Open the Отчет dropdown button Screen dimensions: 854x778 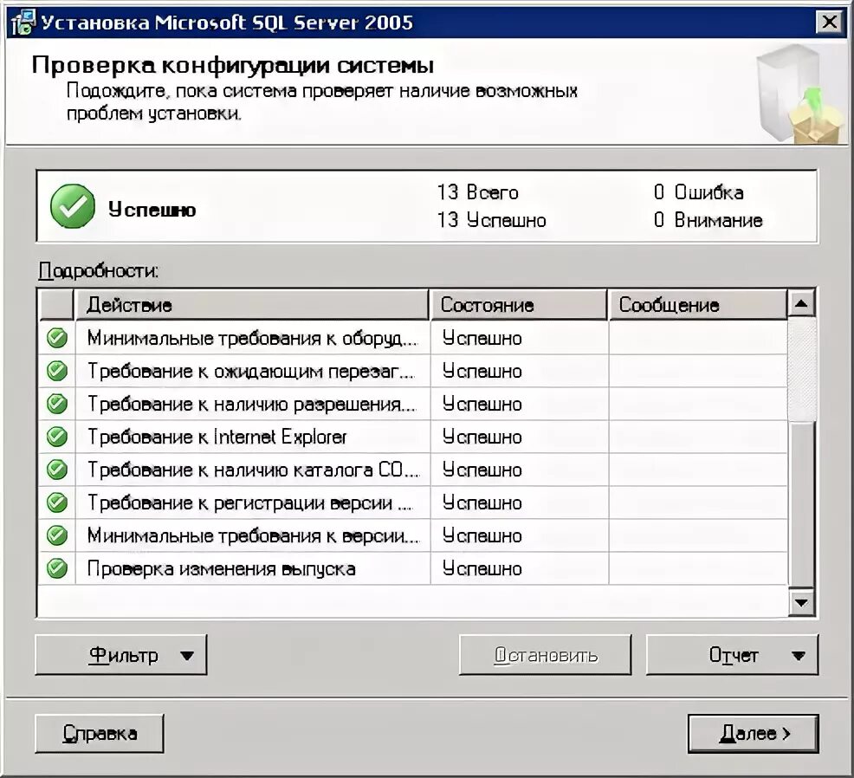(732, 655)
